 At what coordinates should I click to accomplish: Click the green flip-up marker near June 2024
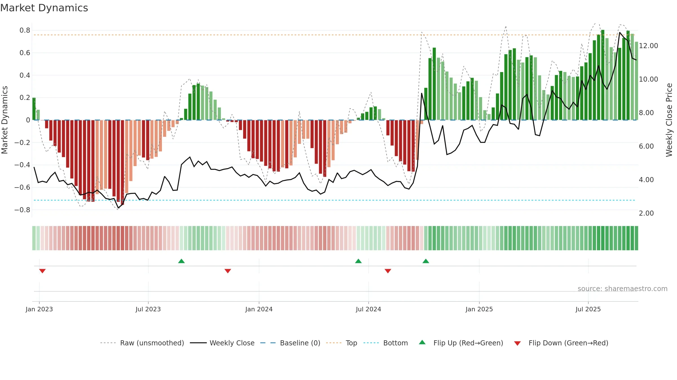[x=358, y=261]
